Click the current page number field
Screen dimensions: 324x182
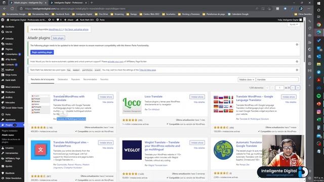point(279,87)
